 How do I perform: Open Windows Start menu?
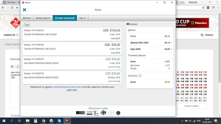point(4,121)
